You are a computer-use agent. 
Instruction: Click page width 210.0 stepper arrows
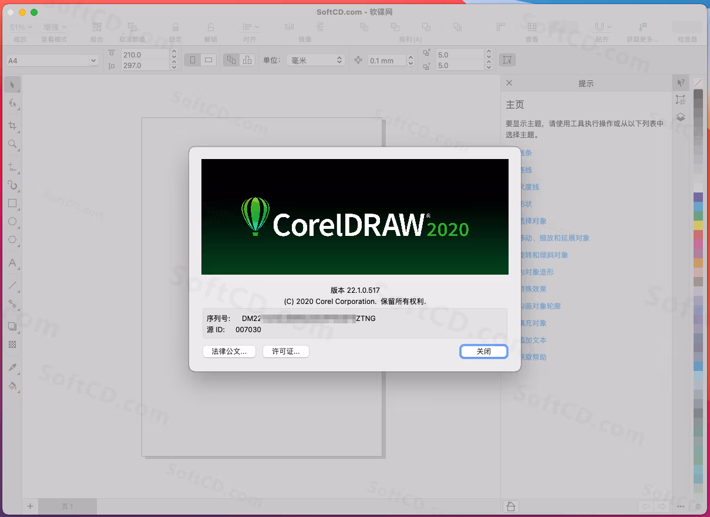coord(174,54)
